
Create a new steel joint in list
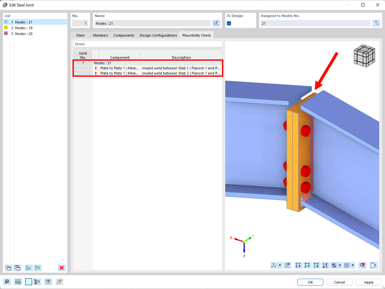click(x=8, y=268)
